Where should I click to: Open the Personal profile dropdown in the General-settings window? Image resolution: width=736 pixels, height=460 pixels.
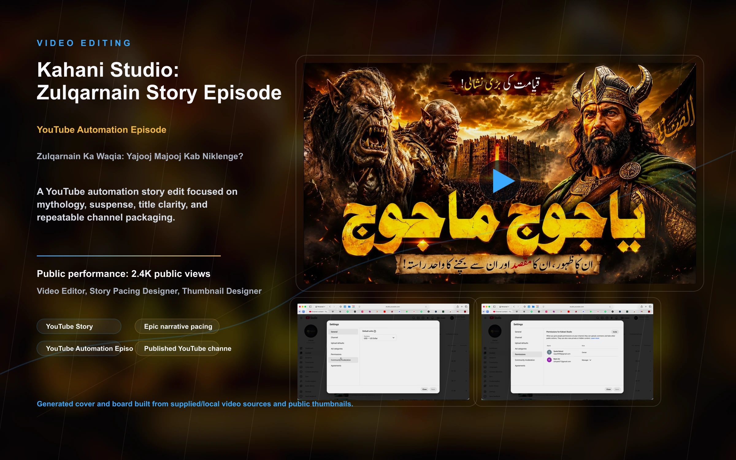tap(320, 307)
